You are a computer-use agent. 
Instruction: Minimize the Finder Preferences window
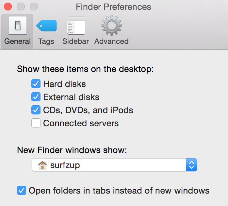point(21,7)
